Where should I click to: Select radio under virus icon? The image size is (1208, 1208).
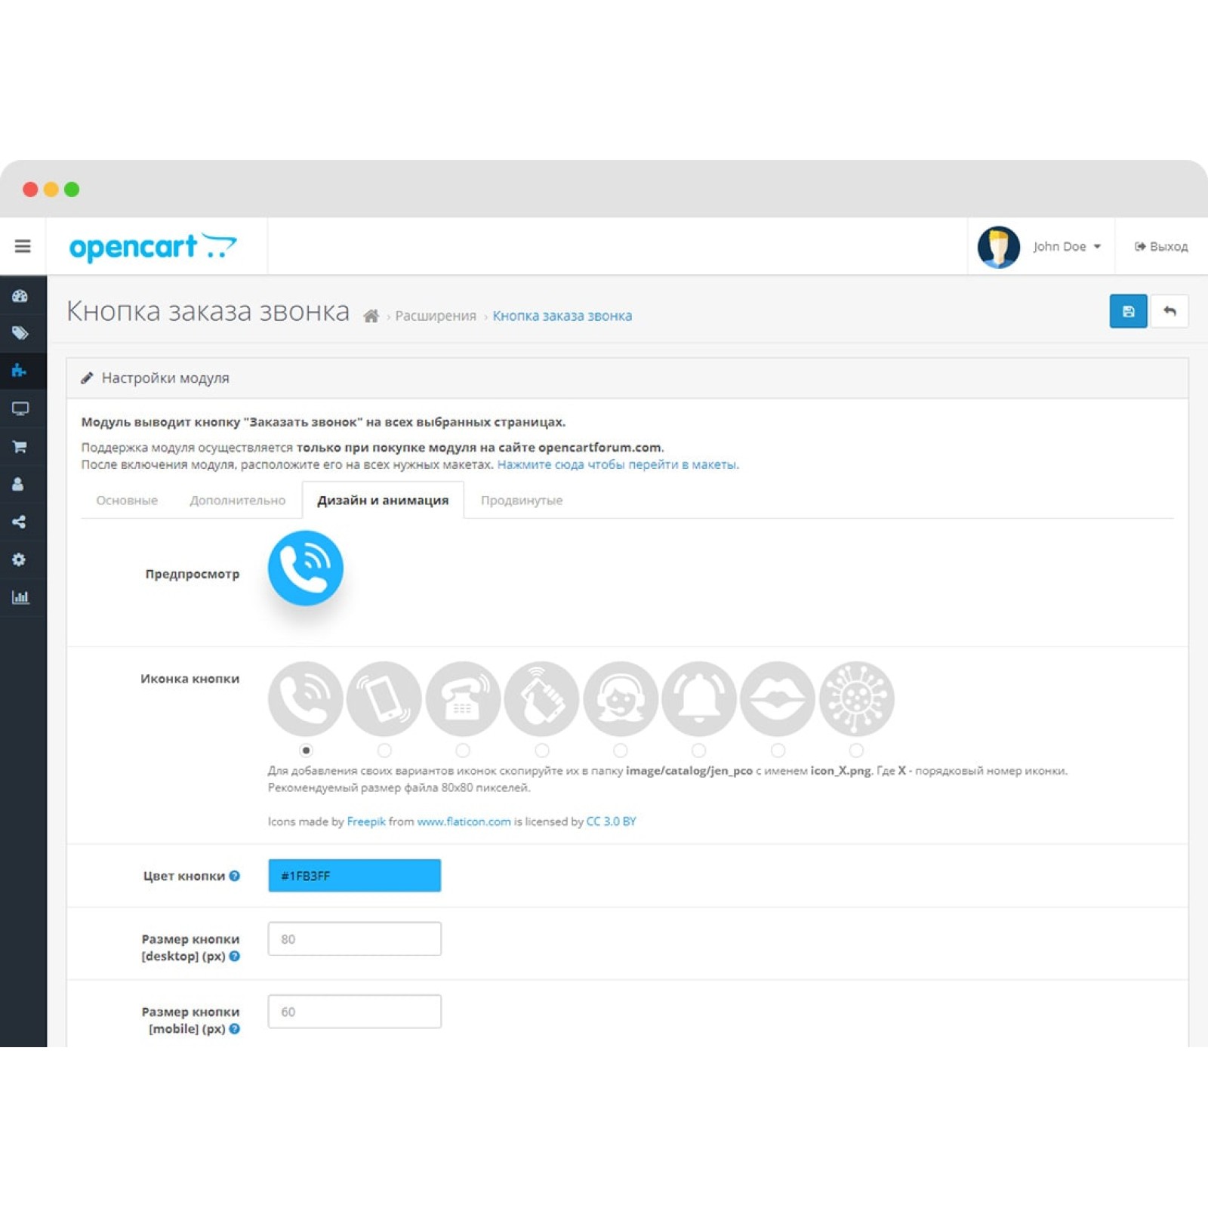(856, 750)
